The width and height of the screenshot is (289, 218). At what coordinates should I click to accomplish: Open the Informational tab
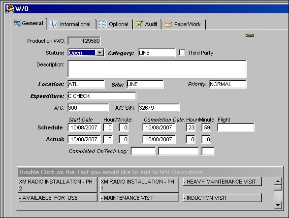tap(72, 24)
